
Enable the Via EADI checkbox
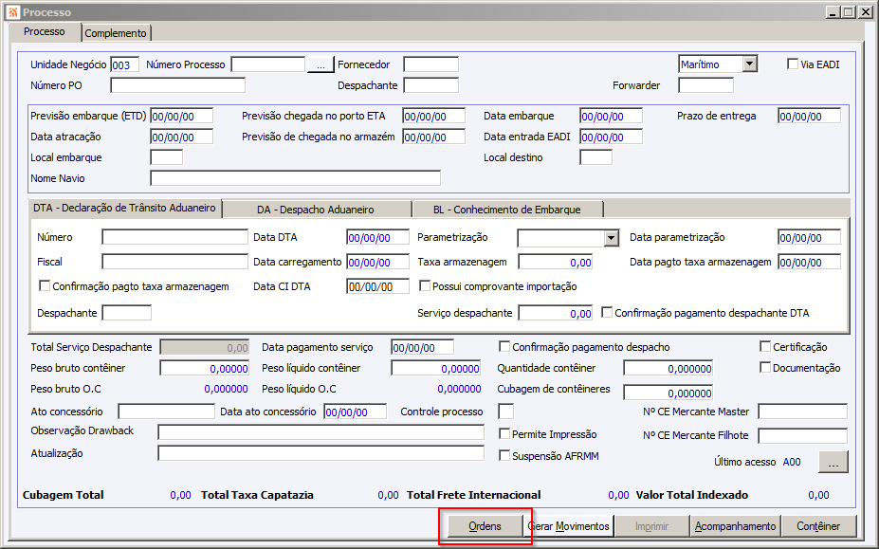(793, 64)
